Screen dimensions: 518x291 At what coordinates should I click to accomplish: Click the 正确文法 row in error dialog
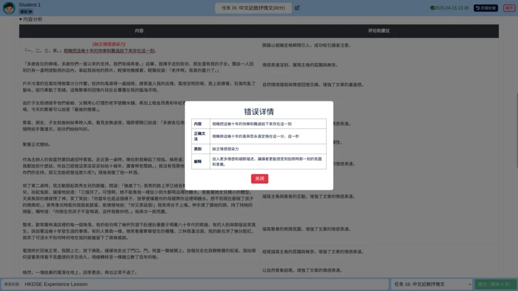pyautogui.click(x=258, y=136)
